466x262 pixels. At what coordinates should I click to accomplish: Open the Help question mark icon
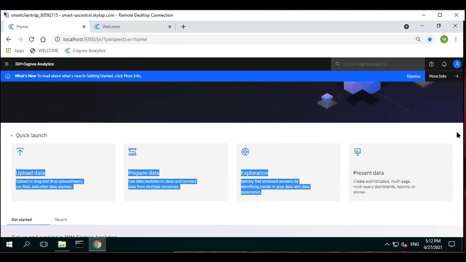(431, 64)
